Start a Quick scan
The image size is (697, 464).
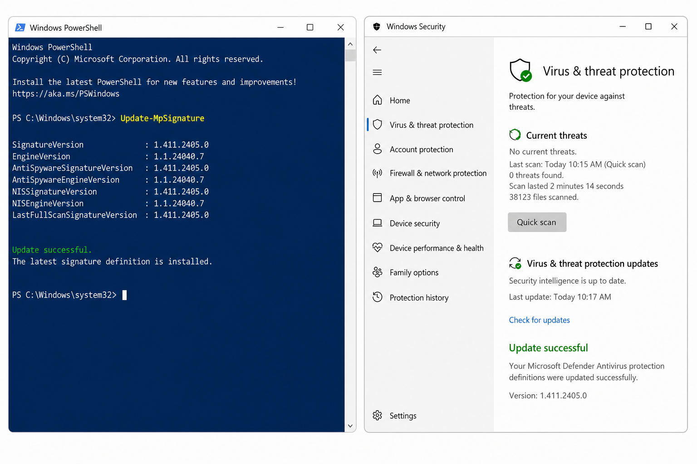click(x=537, y=222)
